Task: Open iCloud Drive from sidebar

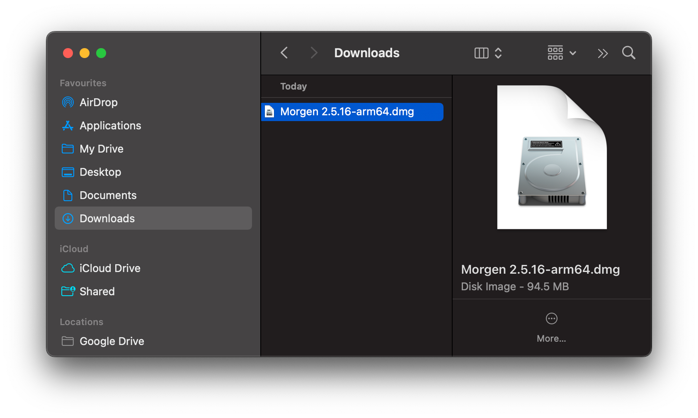Action: coord(153,268)
